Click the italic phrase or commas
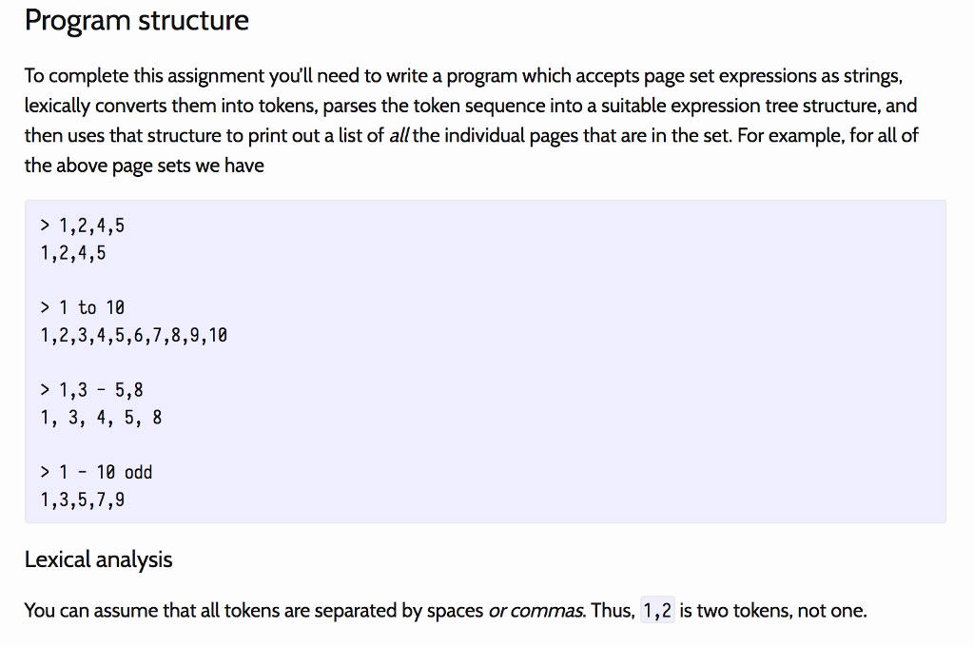 (536, 610)
